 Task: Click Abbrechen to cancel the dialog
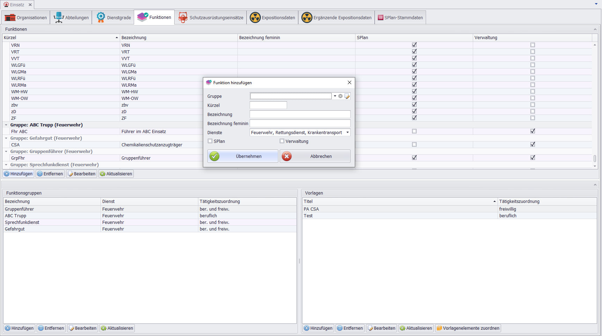point(315,156)
